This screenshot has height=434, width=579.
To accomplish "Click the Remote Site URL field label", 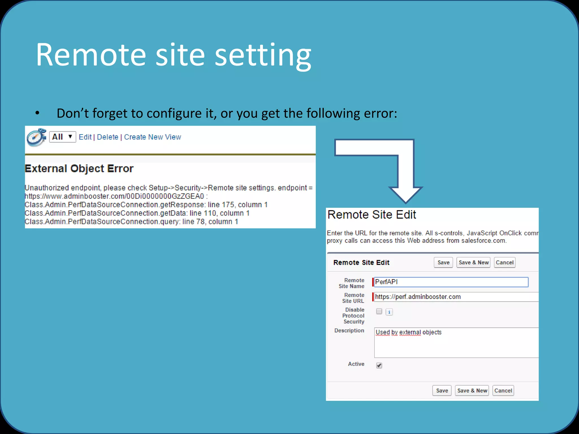I will (353, 298).
